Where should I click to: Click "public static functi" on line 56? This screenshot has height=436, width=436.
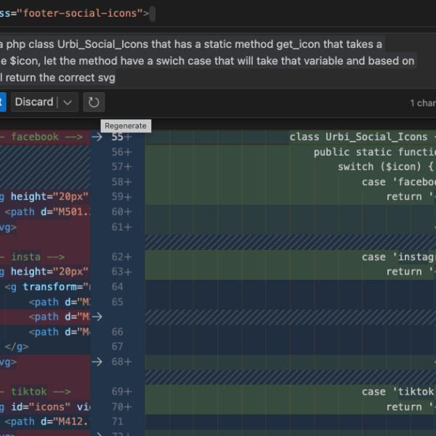pyautogui.click(x=375, y=152)
